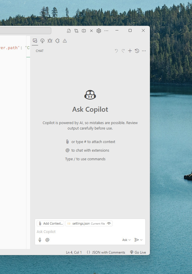Open the Copilot edits tree icon tab

(x=42, y=41)
